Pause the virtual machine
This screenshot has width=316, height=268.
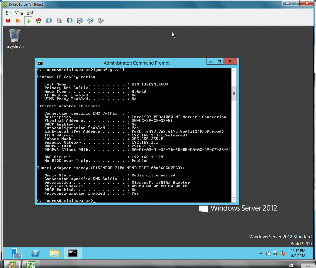[x=18, y=21]
